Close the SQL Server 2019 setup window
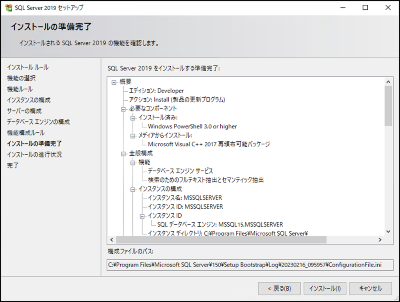 [x=388, y=8]
